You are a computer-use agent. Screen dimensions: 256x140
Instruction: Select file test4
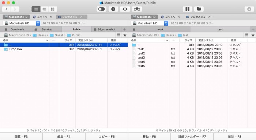click(192, 62)
